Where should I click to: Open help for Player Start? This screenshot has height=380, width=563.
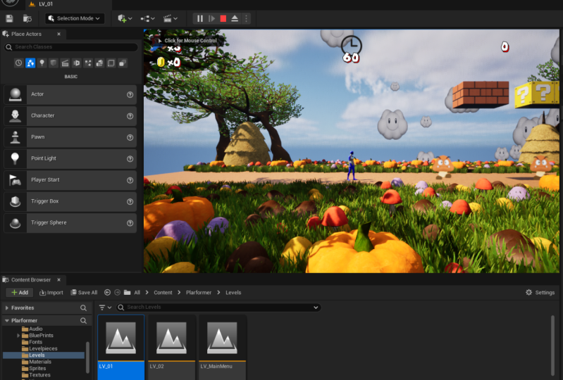tap(130, 180)
